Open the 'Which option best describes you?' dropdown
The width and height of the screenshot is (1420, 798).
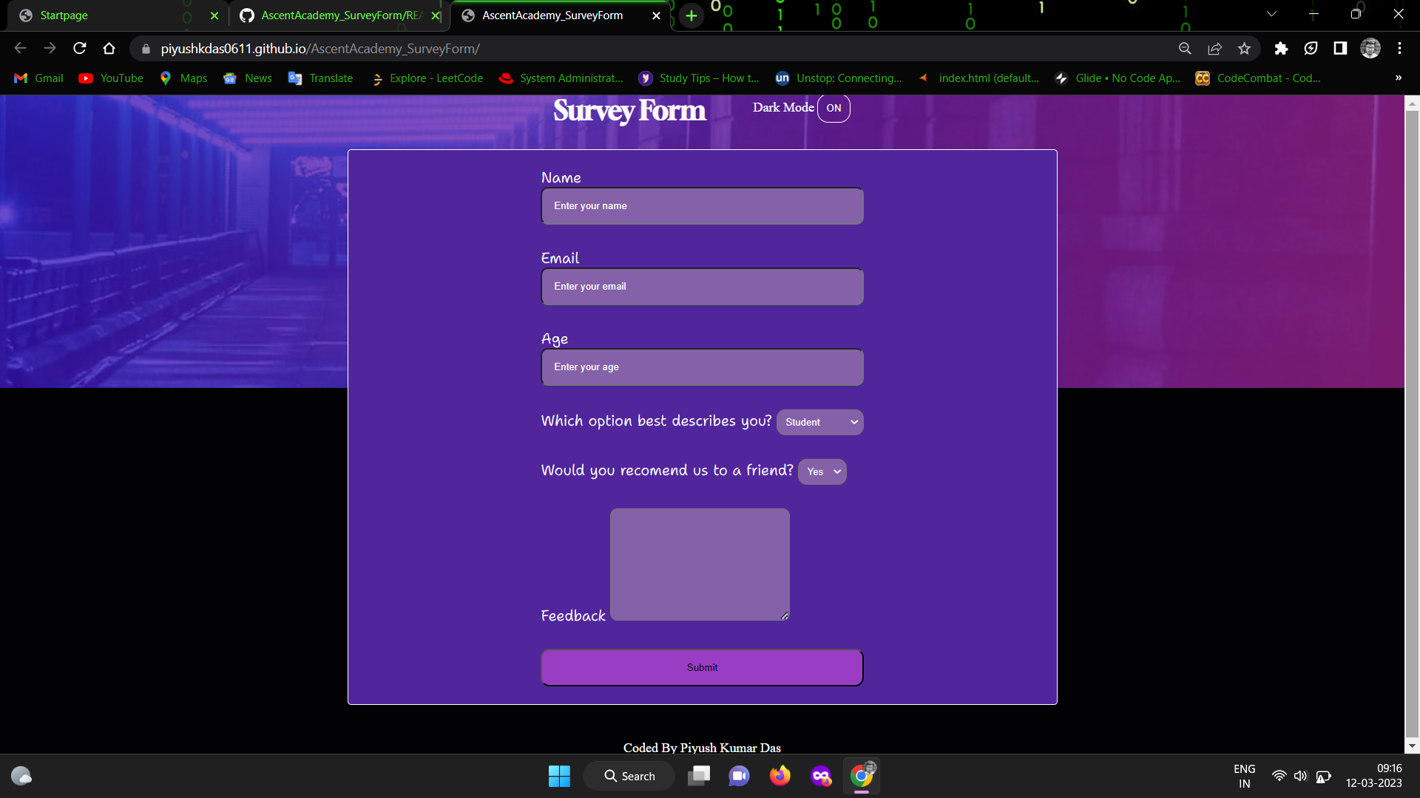(819, 422)
